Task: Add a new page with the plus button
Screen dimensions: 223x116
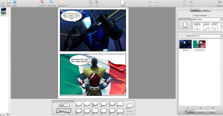Action: [1, 114]
